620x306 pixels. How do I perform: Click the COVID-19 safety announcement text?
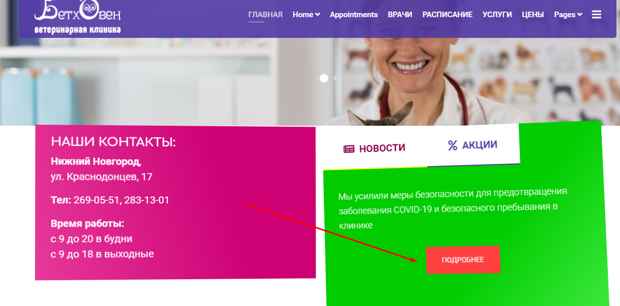pos(452,209)
